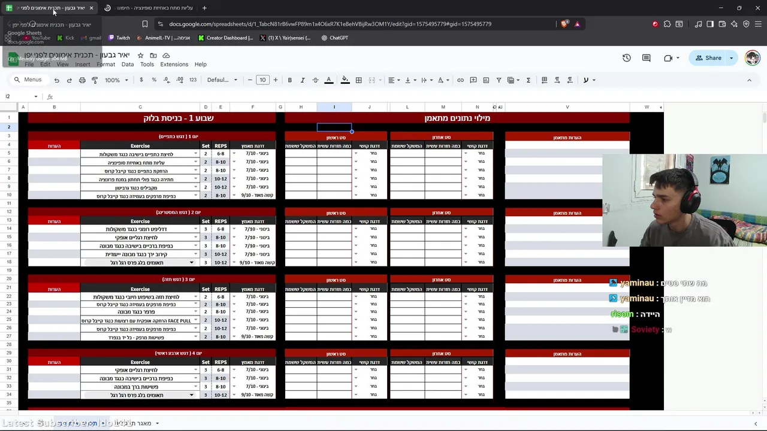Redo the last undone action
Viewport: 767px width, 431px height.
pos(70,80)
